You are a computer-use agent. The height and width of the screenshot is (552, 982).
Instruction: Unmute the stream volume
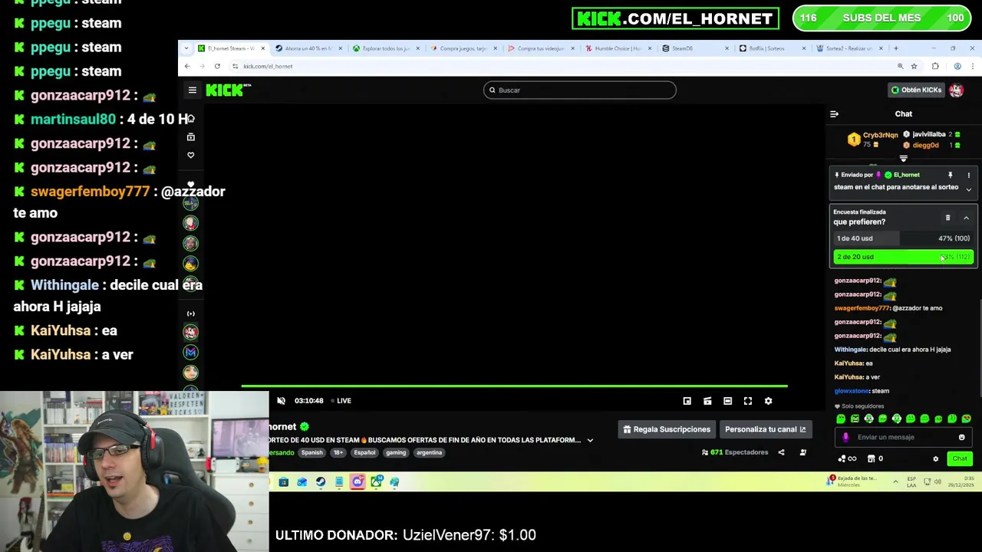point(281,401)
